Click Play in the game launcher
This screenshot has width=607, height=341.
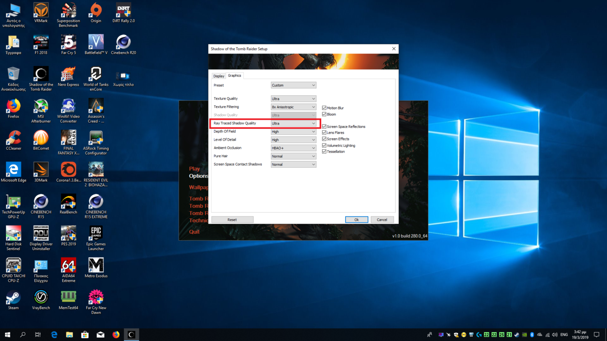click(x=194, y=169)
